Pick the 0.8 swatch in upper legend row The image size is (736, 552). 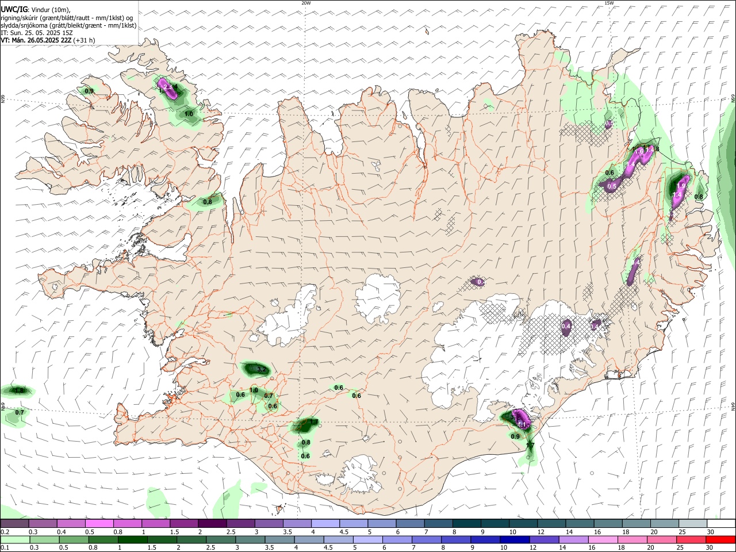click(127, 523)
